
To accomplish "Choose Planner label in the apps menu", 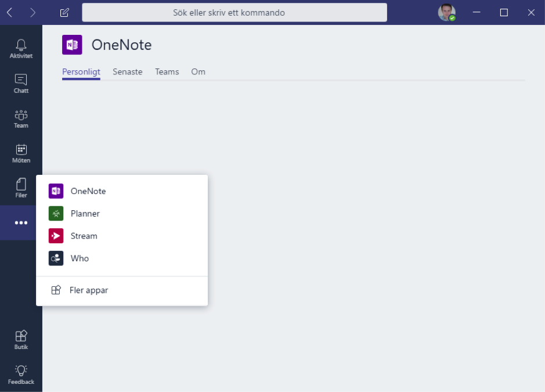I will click(x=85, y=214).
